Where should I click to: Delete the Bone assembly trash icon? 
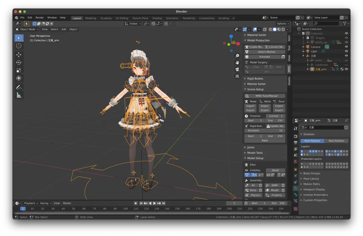tap(260, 190)
